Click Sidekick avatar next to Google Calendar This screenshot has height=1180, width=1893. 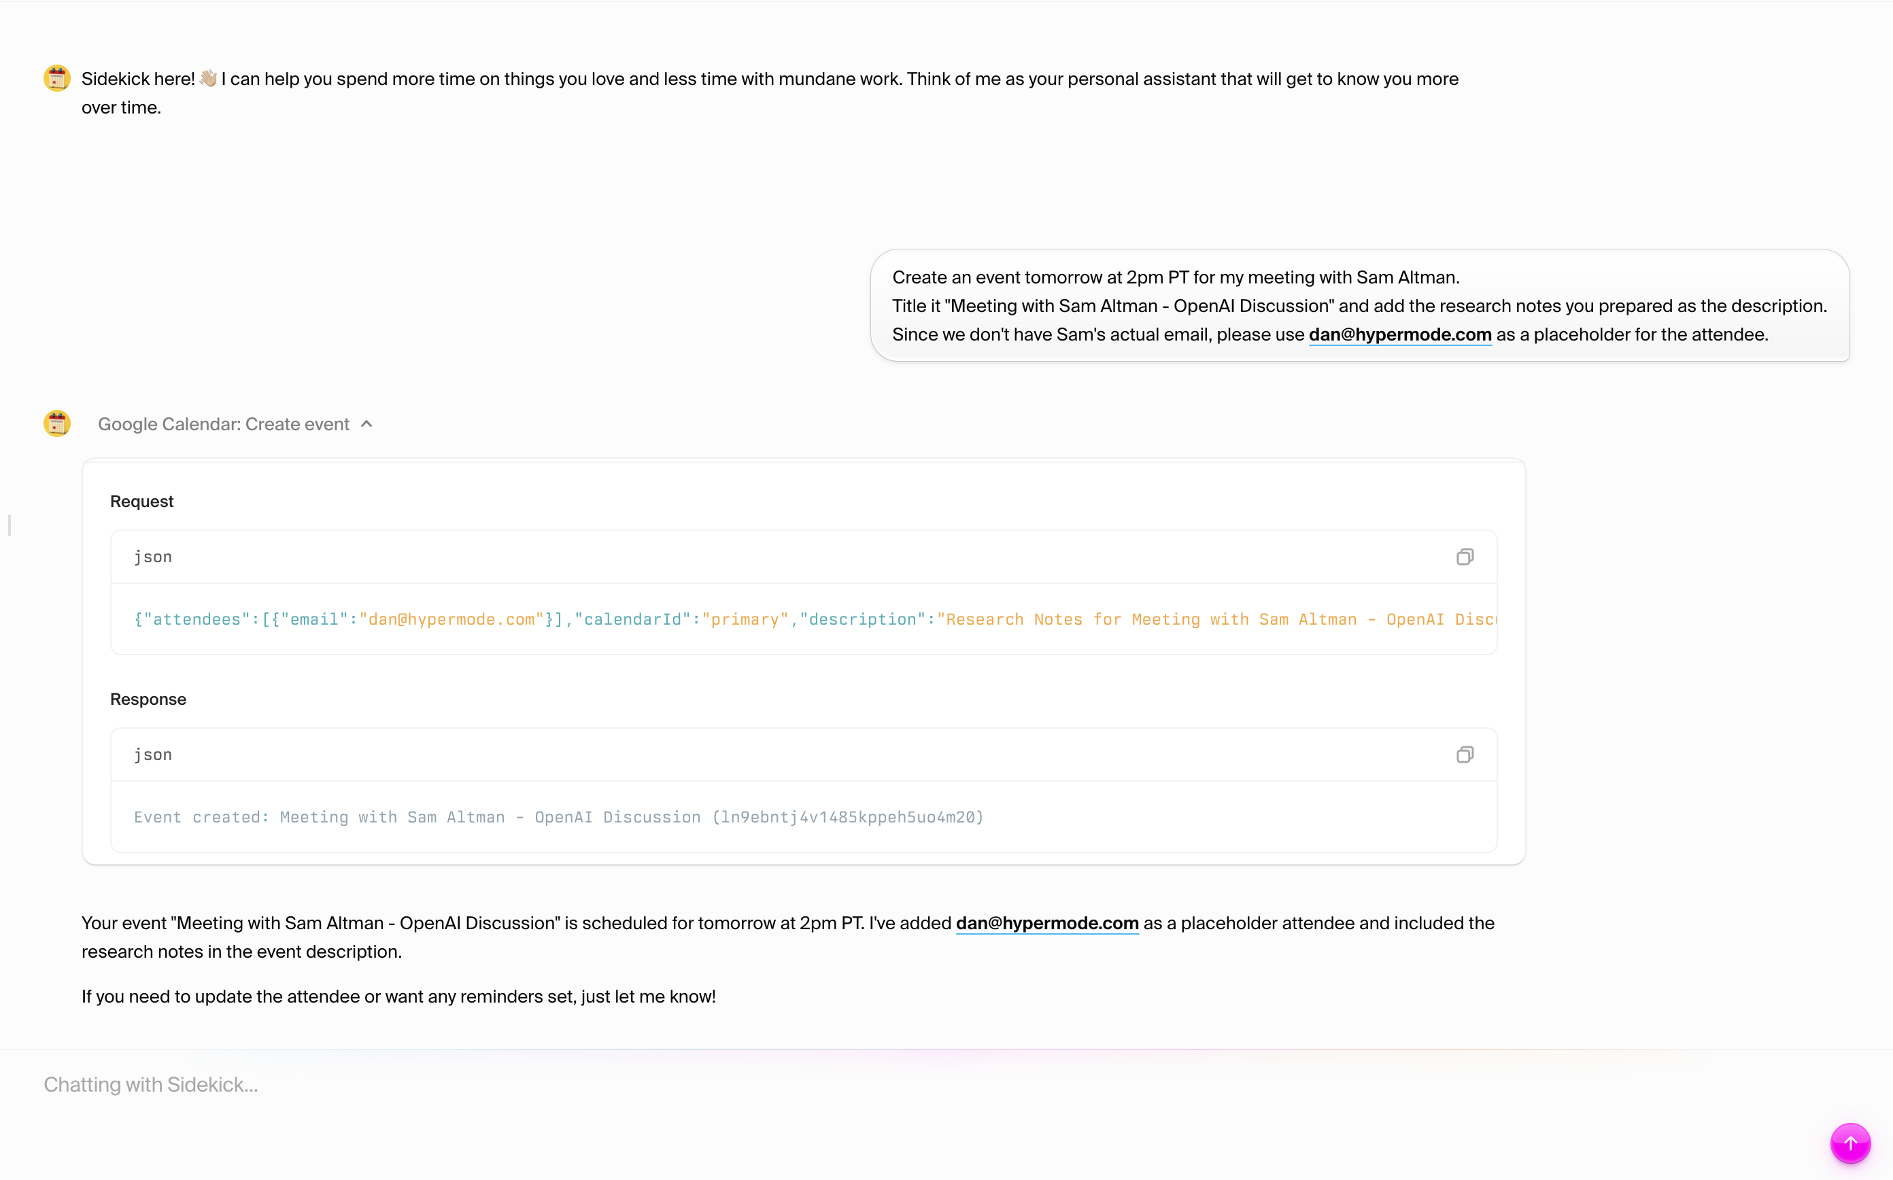coord(57,423)
